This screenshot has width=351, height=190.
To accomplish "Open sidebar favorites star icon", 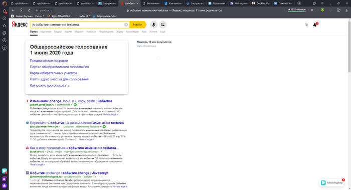I will pyautogui.click(x=4, y=26).
